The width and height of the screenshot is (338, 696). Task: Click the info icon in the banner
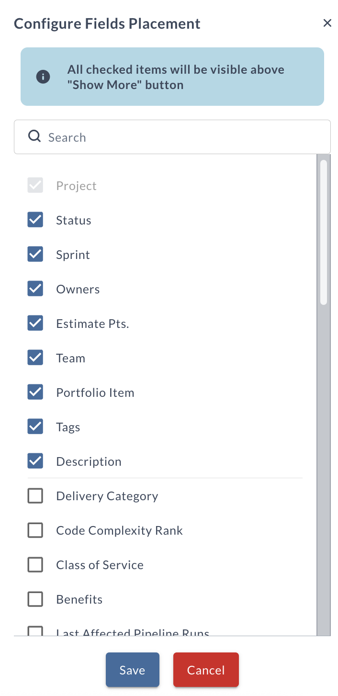43,77
